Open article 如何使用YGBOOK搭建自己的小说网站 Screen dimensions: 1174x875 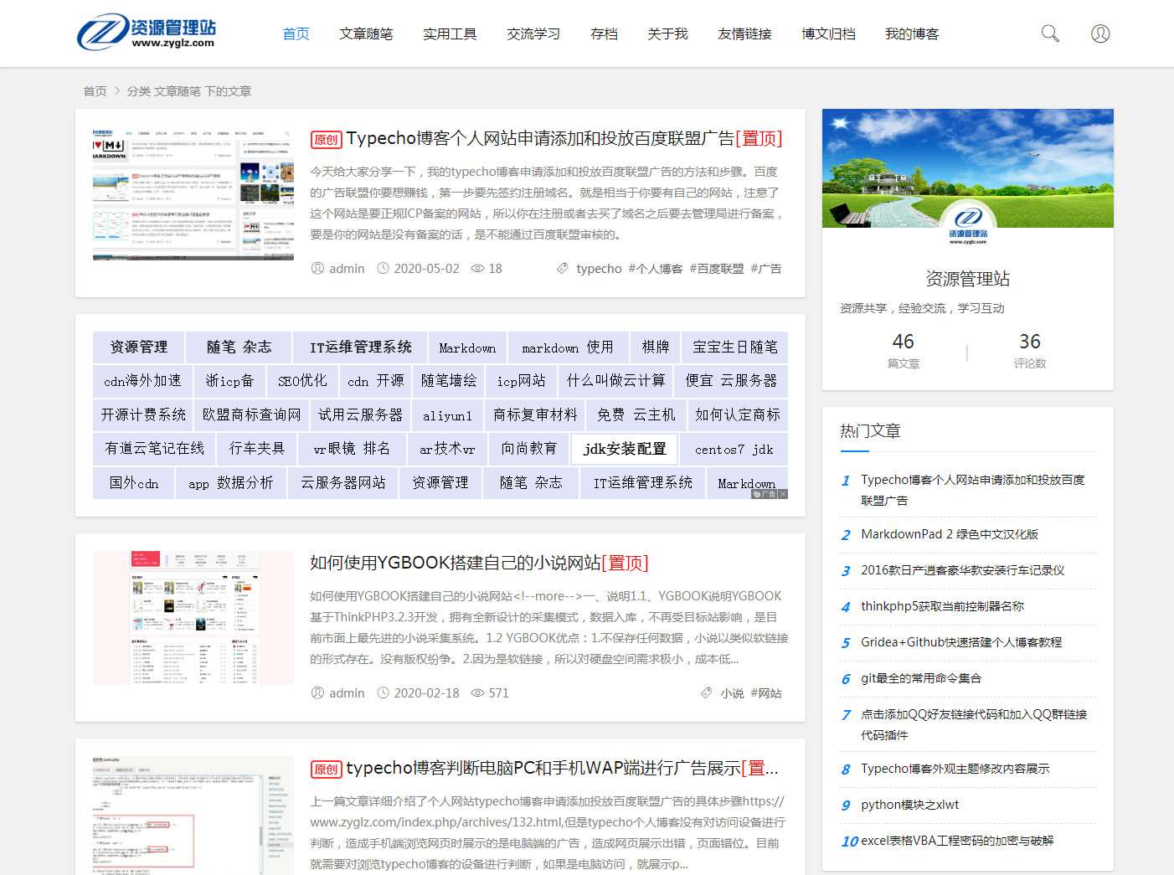click(x=455, y=563)
